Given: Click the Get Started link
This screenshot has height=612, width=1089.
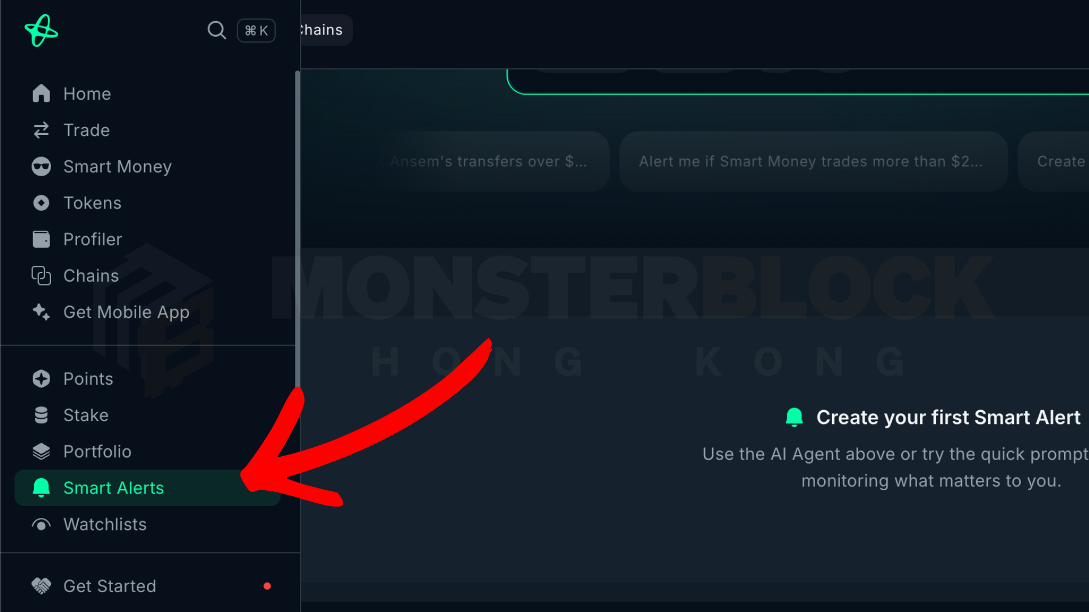Looking at the screenshot, I should pyautogui.click(x=109, y=586).
